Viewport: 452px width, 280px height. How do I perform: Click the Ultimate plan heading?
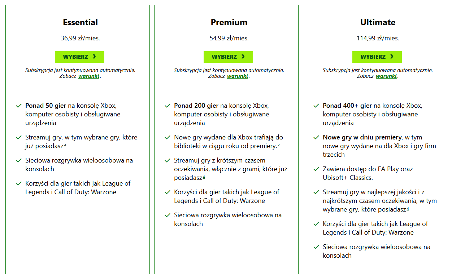[x=378, y=22]
